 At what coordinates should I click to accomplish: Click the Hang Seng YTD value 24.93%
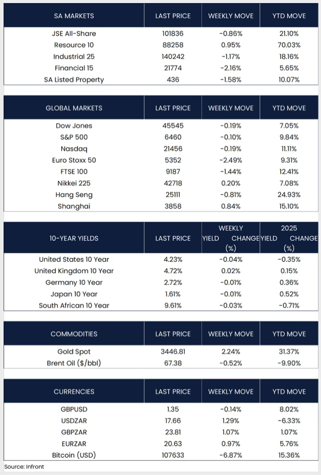tap(289, 195)
